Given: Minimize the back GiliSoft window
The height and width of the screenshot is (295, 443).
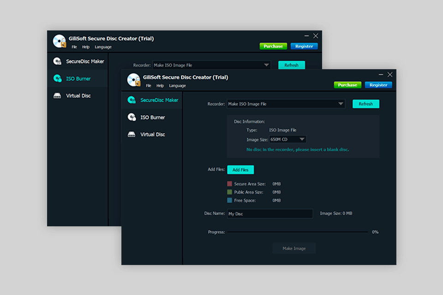Looking at the screenshot, I should 306,36.
